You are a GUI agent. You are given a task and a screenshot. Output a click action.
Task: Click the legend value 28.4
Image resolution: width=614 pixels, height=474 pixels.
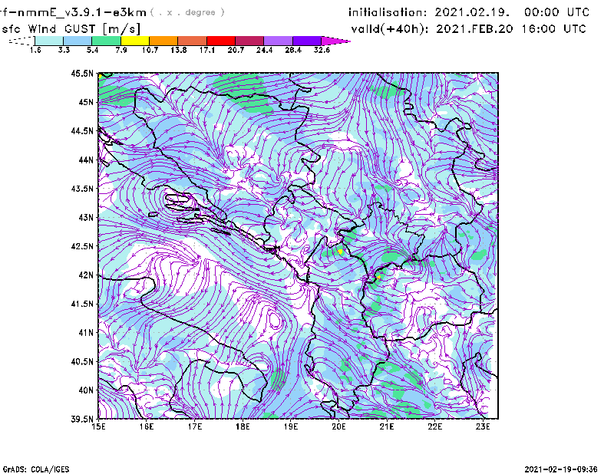293,50
